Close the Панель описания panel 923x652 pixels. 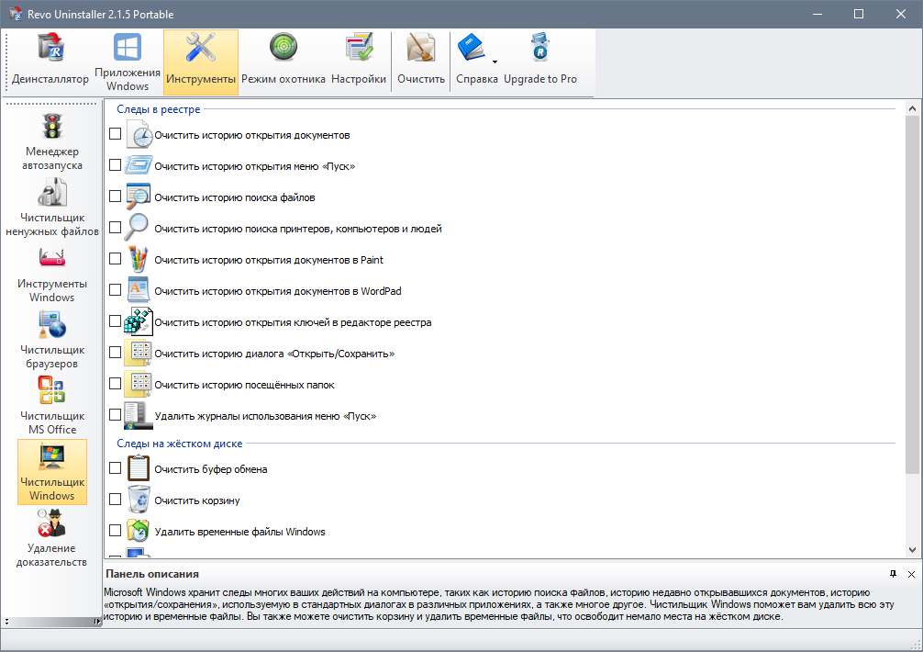[x=911, y=574]
